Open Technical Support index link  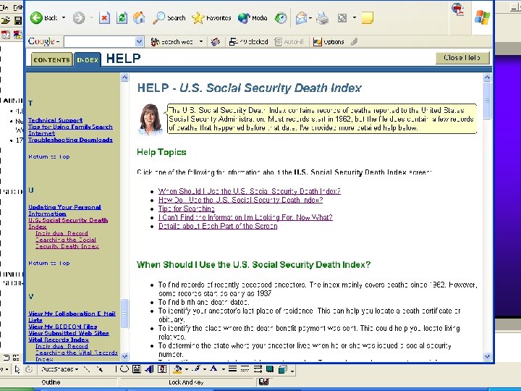pyautogui.click(x=56, y=120)
